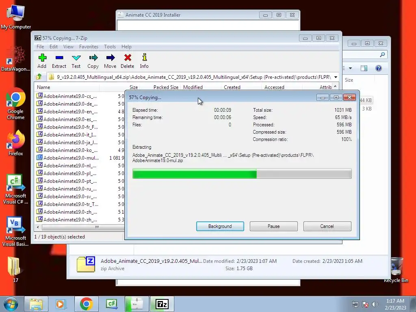Select the AdobeAnimate19.0-ko_ file
Screen dimensions: 416x312
point(67,150)
